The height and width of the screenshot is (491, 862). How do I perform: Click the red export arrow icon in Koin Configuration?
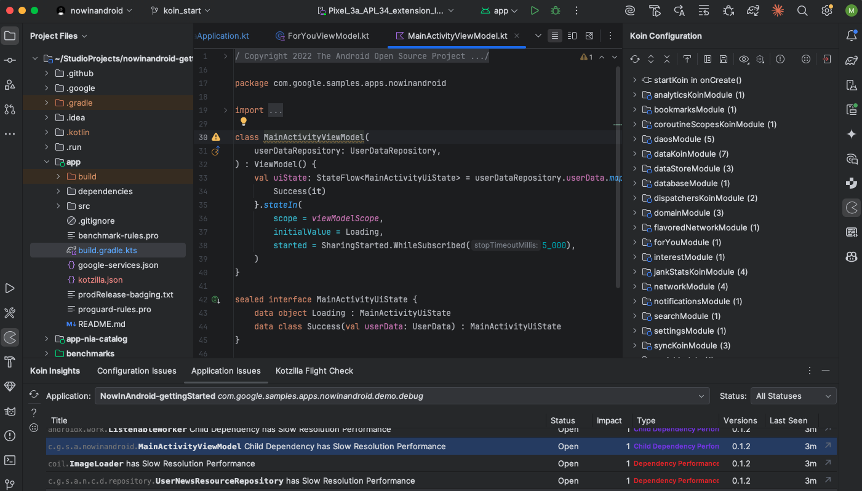[827, 59]
